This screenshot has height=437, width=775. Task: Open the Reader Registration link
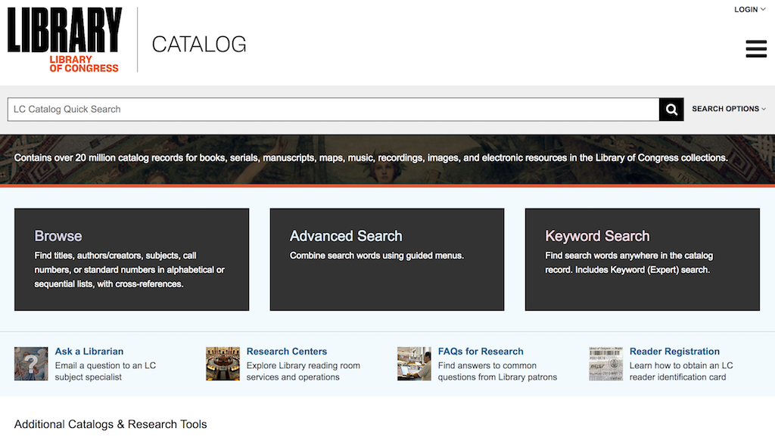click(x=674, y=351)
